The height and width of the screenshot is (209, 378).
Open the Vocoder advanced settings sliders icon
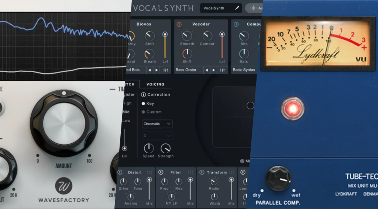click(222, 70)
